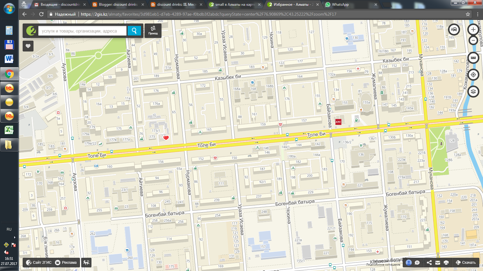Click the my location target button
The height and width of the screenshot is (271, 483).
[x=473, y=75]
